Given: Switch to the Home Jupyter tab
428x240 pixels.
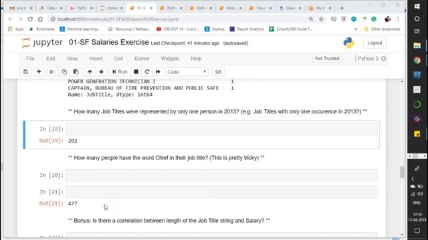Looking at the screenshot, I should pyautogui.click(x=112, y=8).
